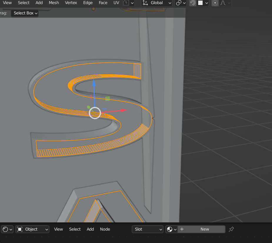Toggle snapping magnet icon
The height and width of the screenshot is (243, 272).
[193, 3]
